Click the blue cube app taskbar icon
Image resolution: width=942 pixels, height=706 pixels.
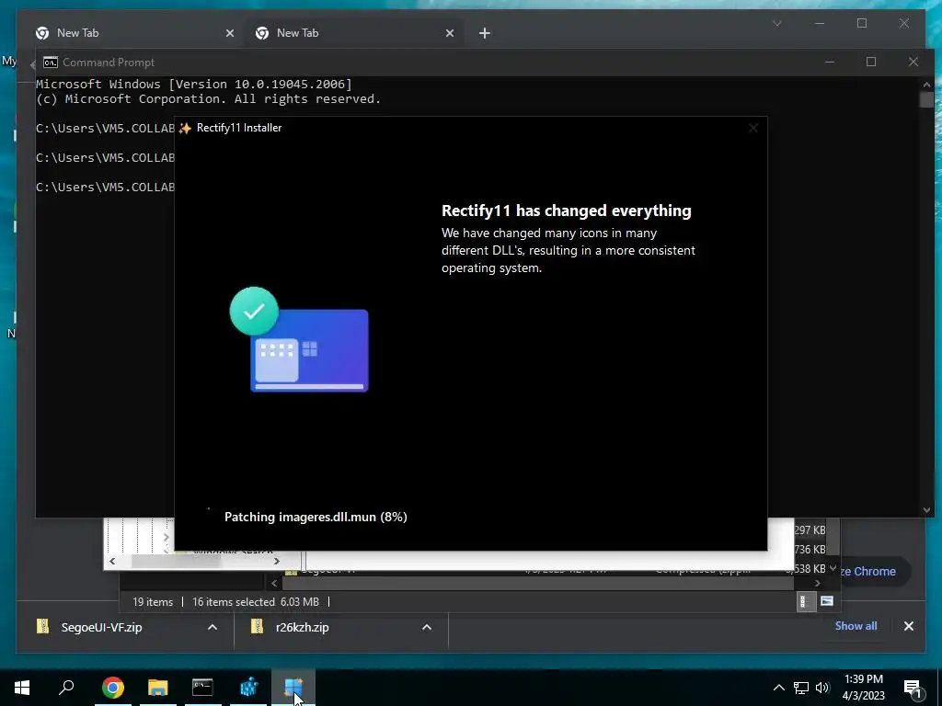click(248, 688)
